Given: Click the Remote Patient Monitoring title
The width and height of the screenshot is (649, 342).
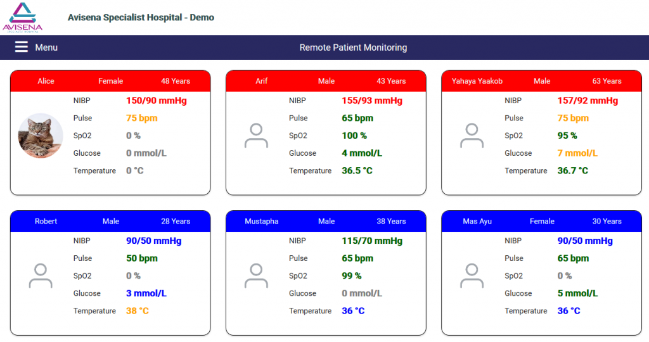Looking at the screenshot, I should pyautogui.click(x=353, y=47).
